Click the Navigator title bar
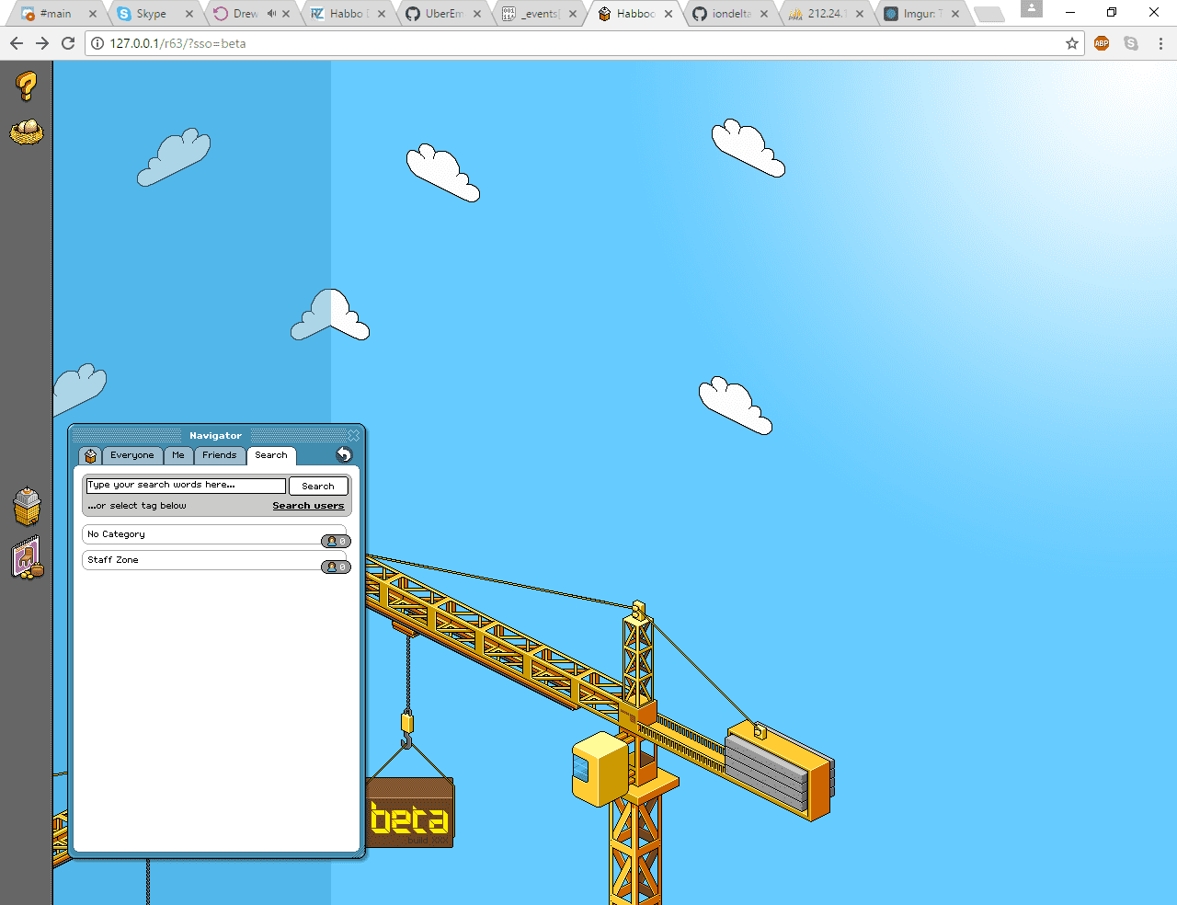This screenshot has height=905, width=1177. (x=215, y=436)
